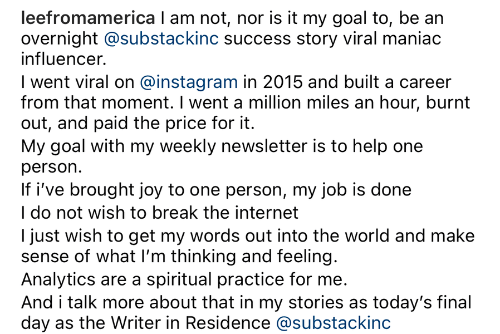The width and height of the screenshot is (500, 334).
Task: Open the @substackinc mention in first line
Action: pos(161,38)
